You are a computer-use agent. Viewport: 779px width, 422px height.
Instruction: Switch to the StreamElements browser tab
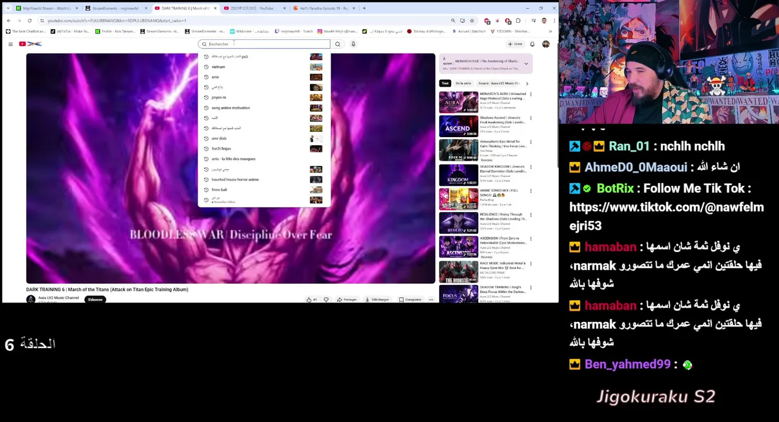(x=115, y=8)
